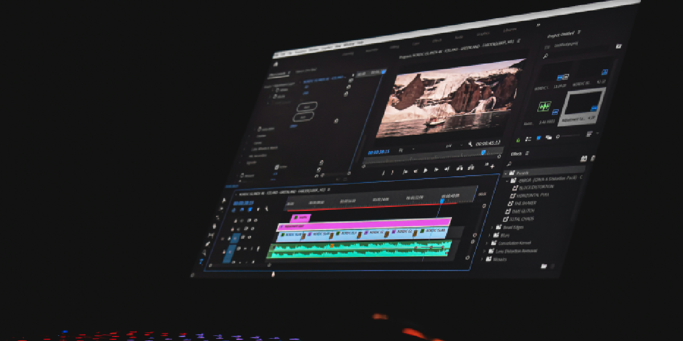Switch to the Color workspace tab
This screenshot has height=341, width=683.
(x=415, y=44)
